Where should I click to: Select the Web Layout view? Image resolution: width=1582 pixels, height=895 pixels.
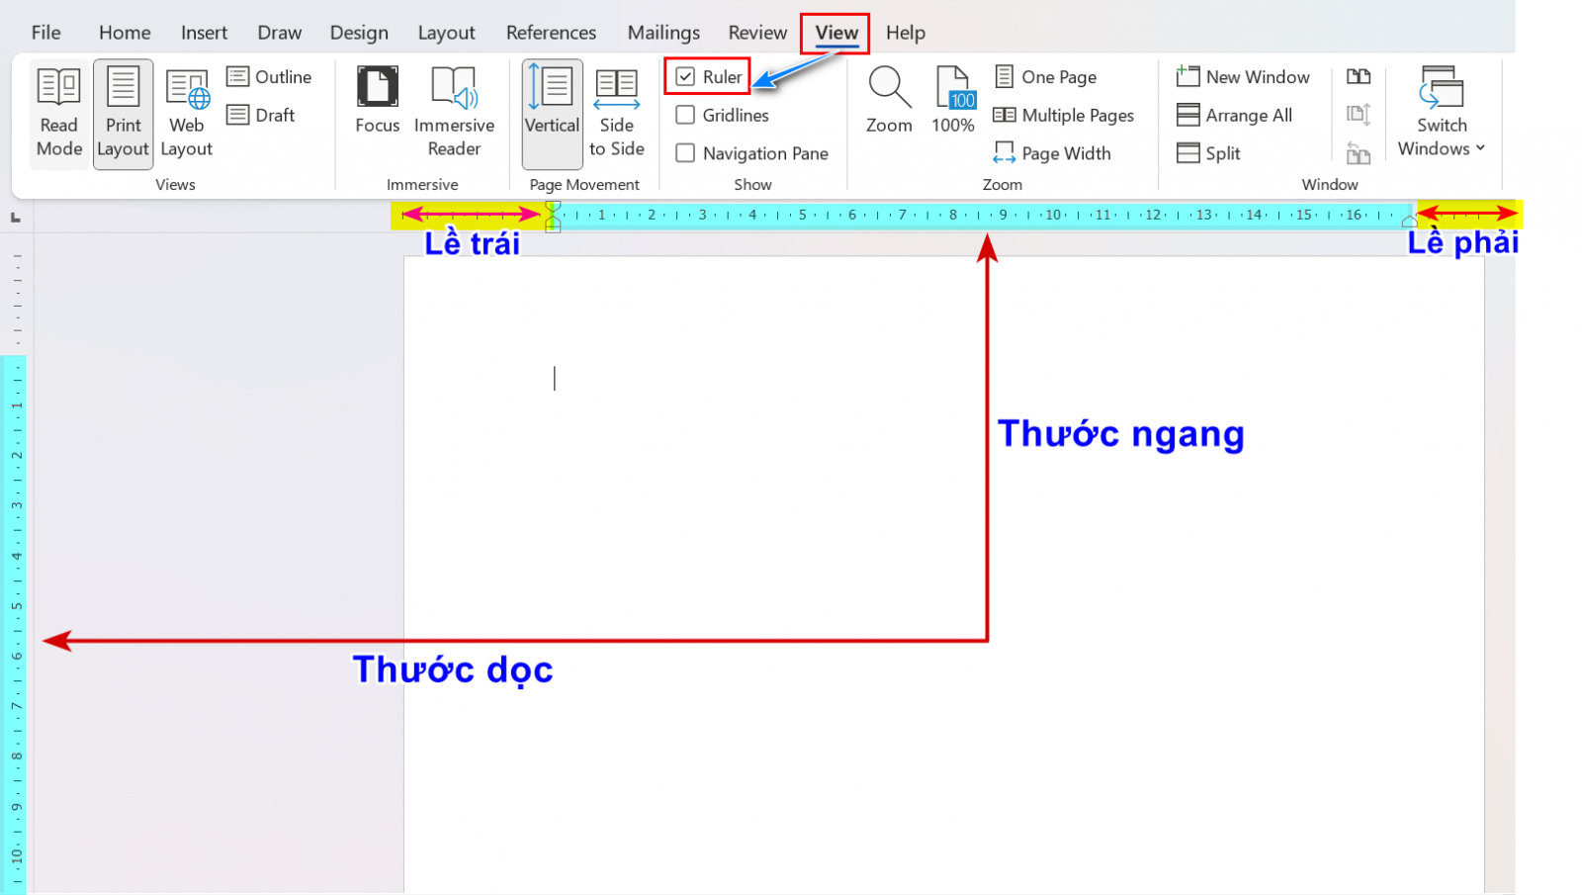[x=185, y=112]
